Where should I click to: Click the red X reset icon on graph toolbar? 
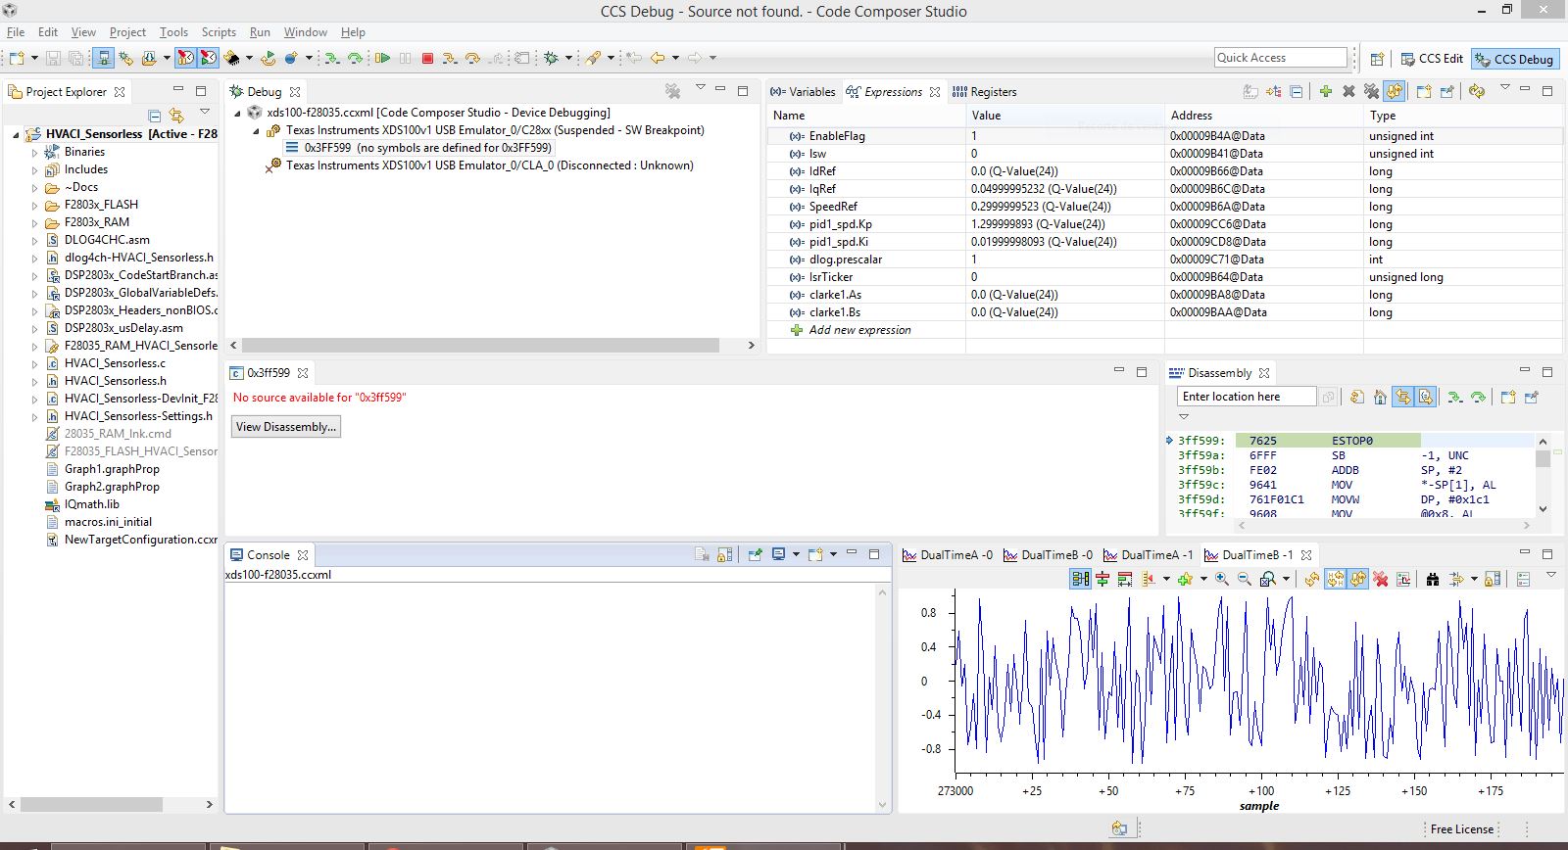tap(1381, 579)
